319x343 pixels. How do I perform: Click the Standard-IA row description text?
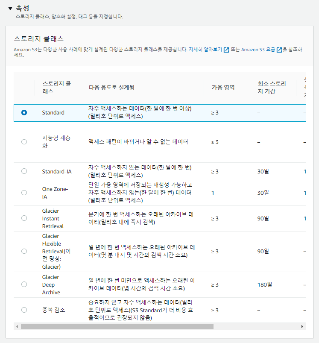(x=140, y=171)
